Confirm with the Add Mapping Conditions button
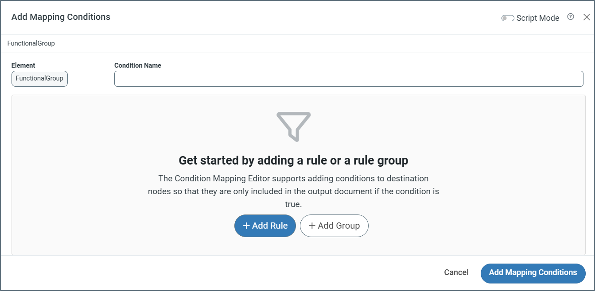This screenshot has width=595, height=291. coord(533,273)
